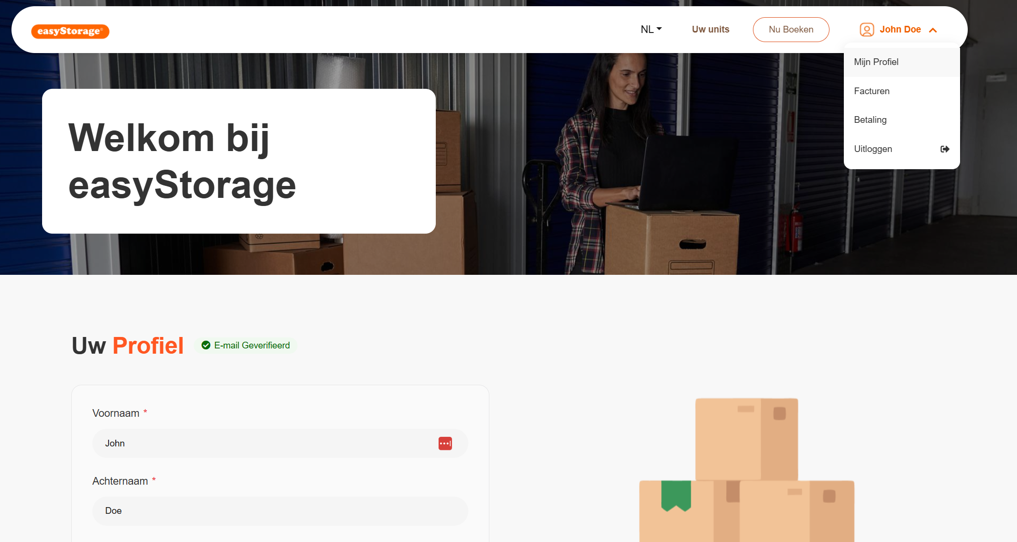Click the Welkom bij easyStorage heading
Image resolution: width=1017 pixels, height=542 pixels.
182,161
